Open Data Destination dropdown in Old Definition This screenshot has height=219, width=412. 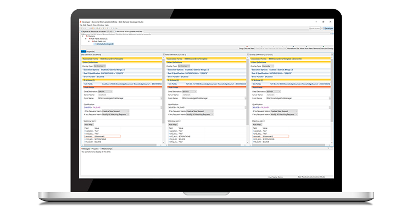coord(105,91)
